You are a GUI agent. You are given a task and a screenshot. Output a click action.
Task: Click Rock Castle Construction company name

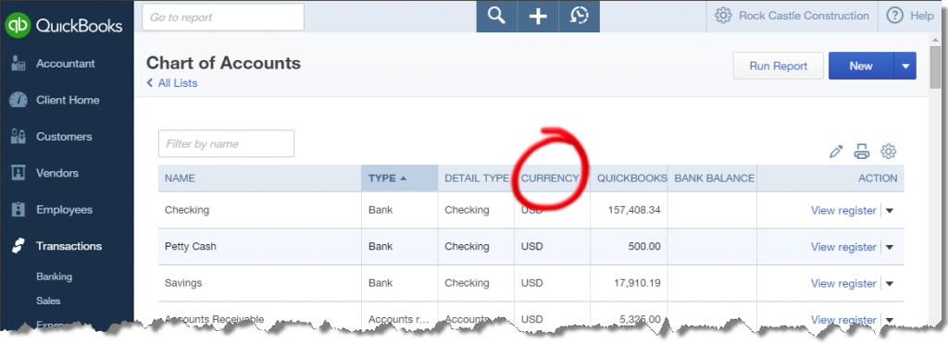[x=804, y=16]
